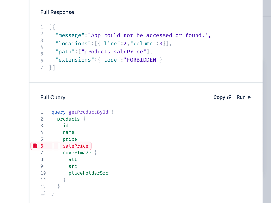This screenshot has height=203, width=271.
Task: Click the Run button label
Action: tap(241, 97)
